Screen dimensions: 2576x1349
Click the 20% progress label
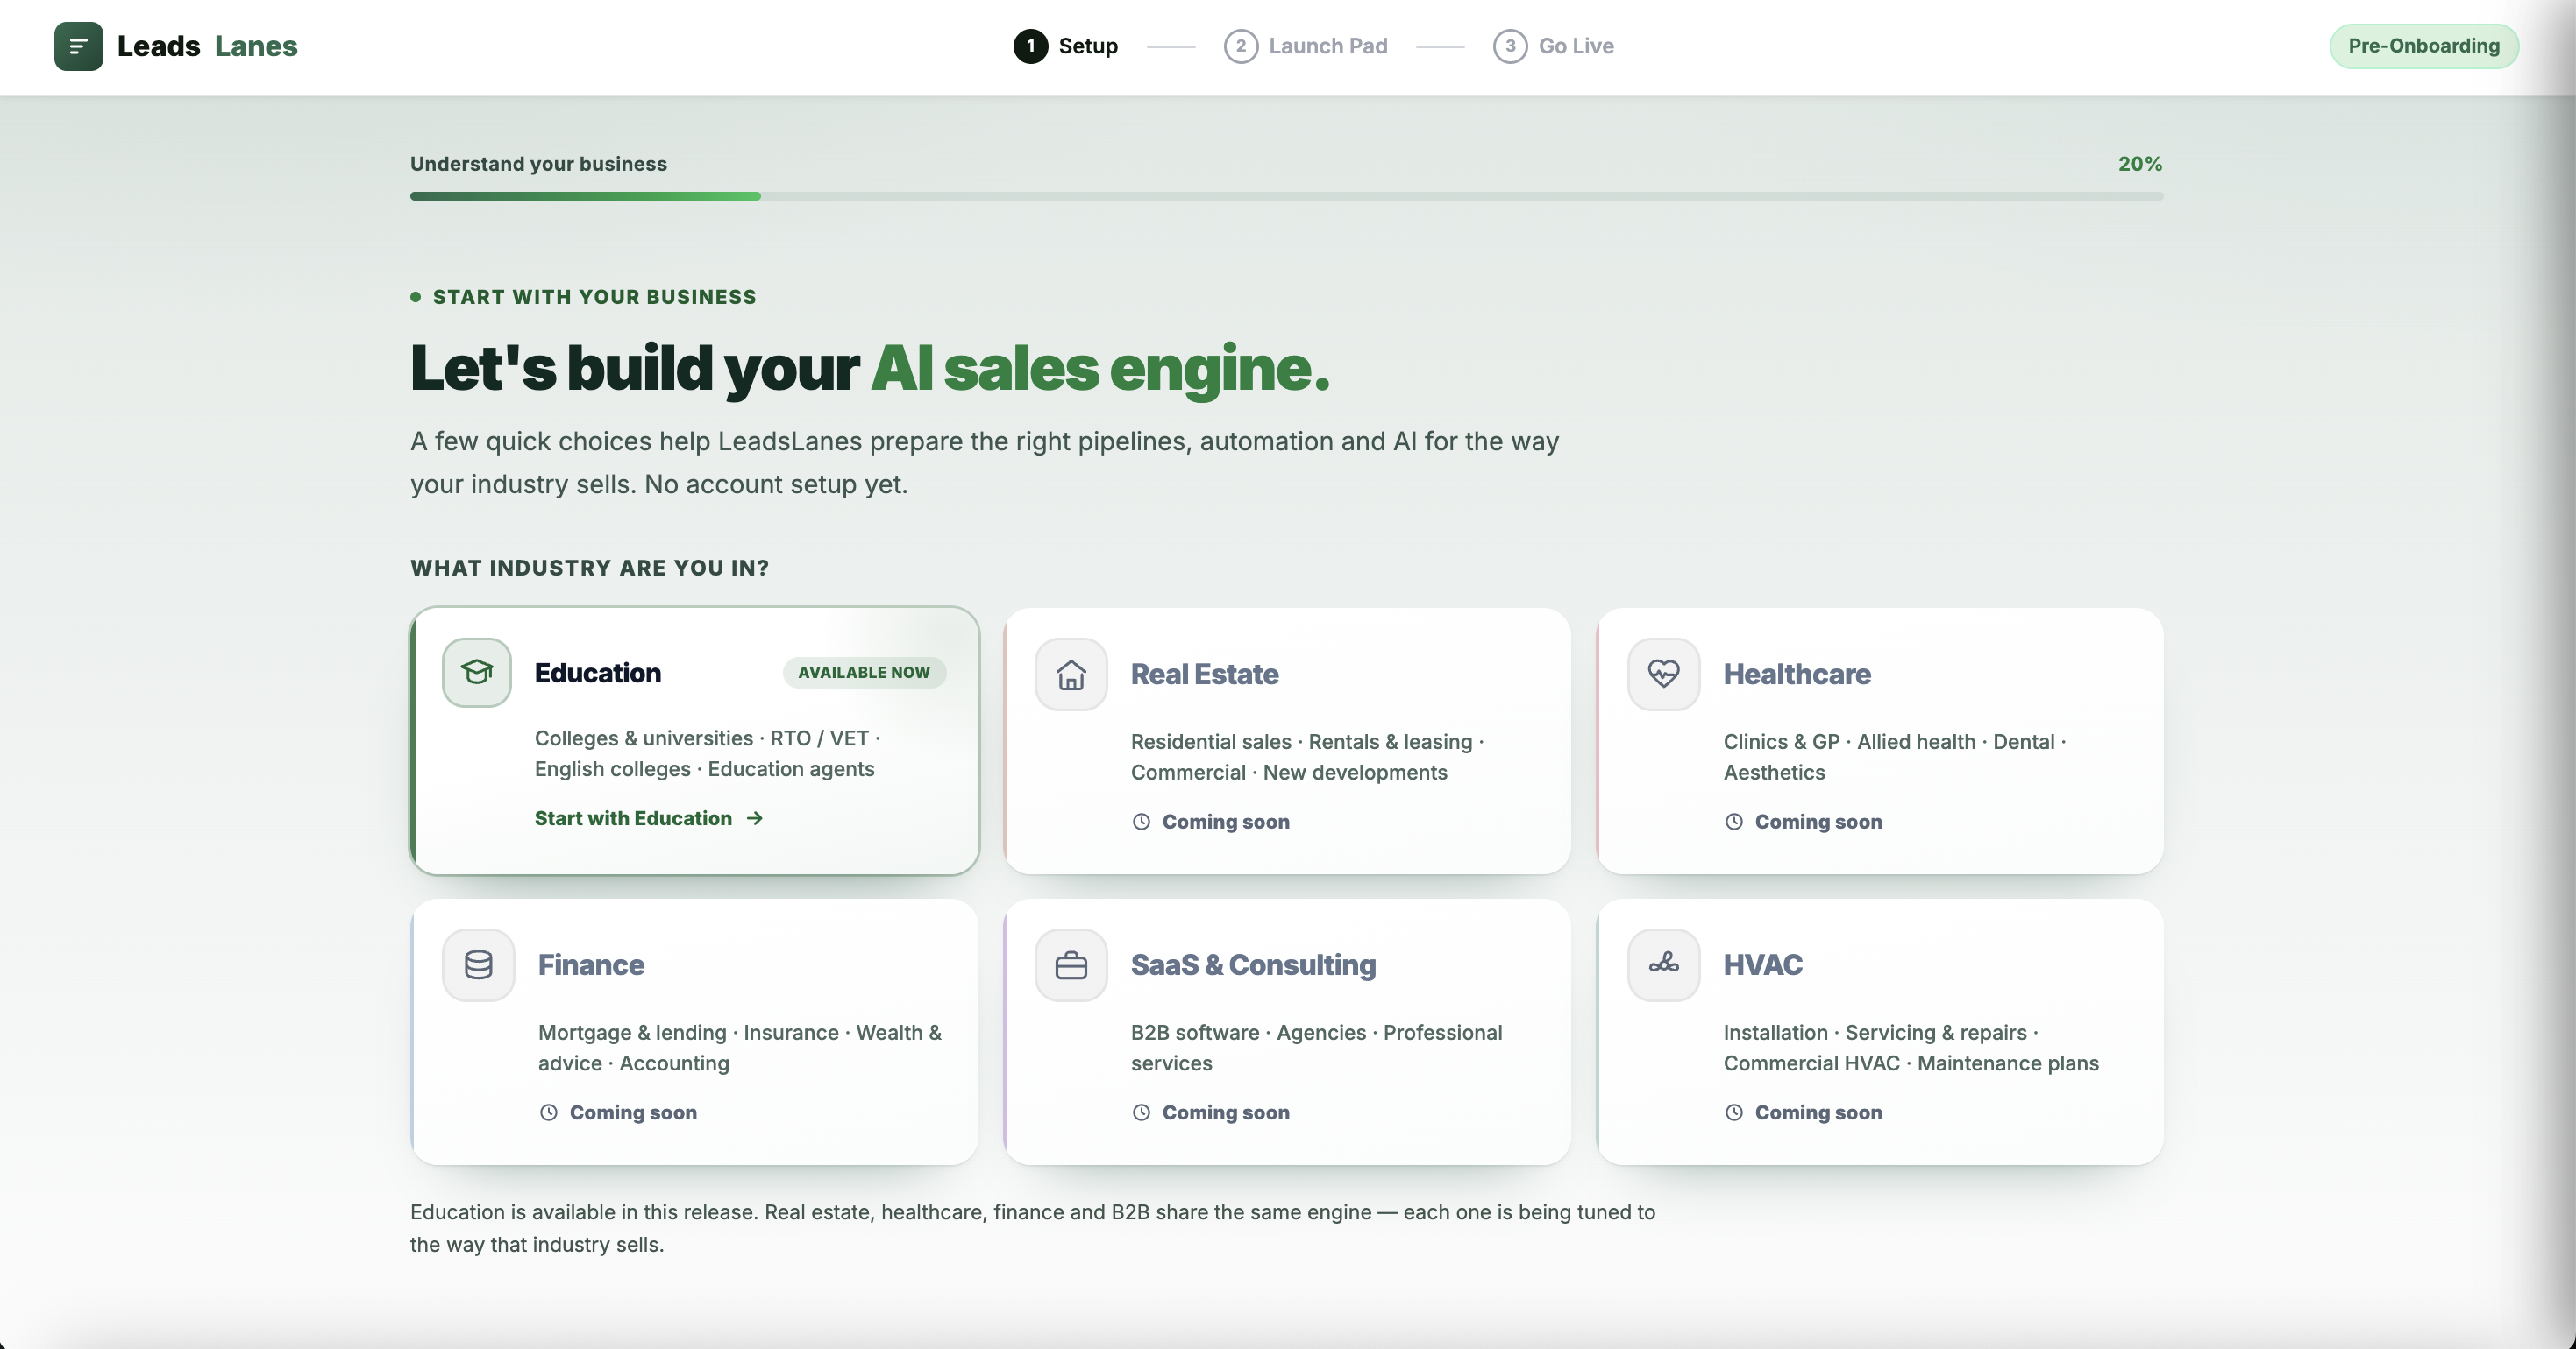click(x=2140, y=164)
